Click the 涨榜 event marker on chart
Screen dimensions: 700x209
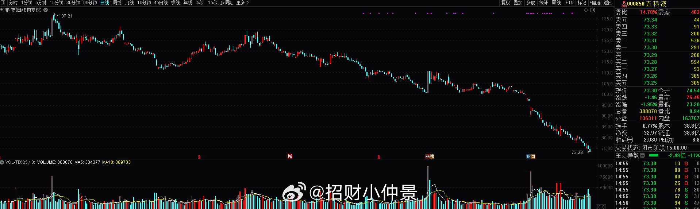(430, 156)
